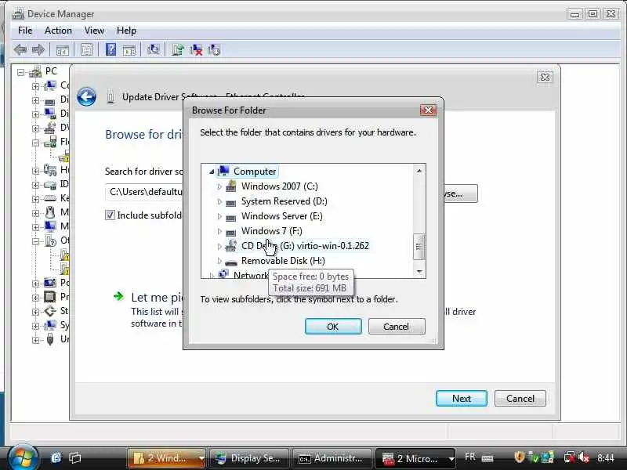The image size is (627, 470).
Task: Click Switch between windows Quick Launch icon
Action: [x=74, y=457]
